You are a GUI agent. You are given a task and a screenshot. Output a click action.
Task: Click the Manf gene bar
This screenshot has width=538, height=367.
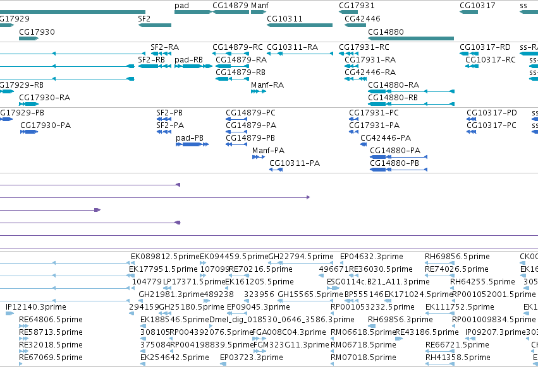pos(259,12)
